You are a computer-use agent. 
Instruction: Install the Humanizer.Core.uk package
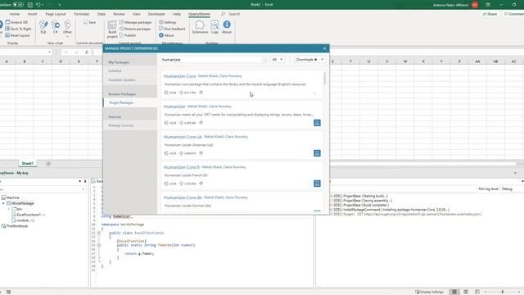tap(317, 153)
